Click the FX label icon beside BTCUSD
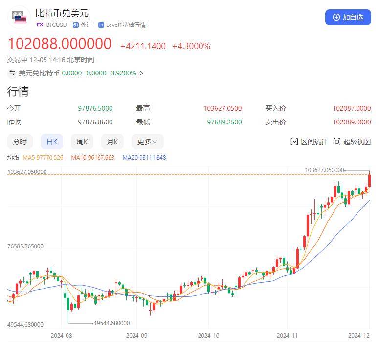This screenshot has width=379, height=344. click(x=40, y=25)
